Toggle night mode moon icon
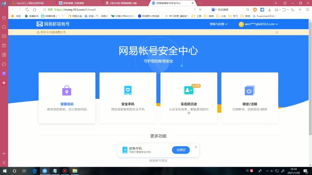 coord(293,9)
